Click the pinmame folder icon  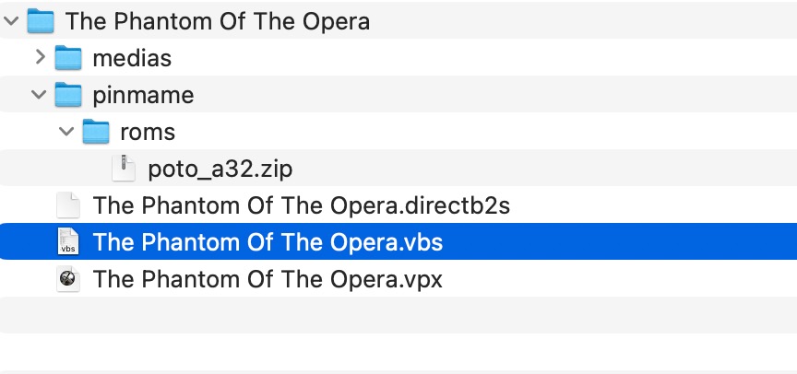click(x=69, y=95)
